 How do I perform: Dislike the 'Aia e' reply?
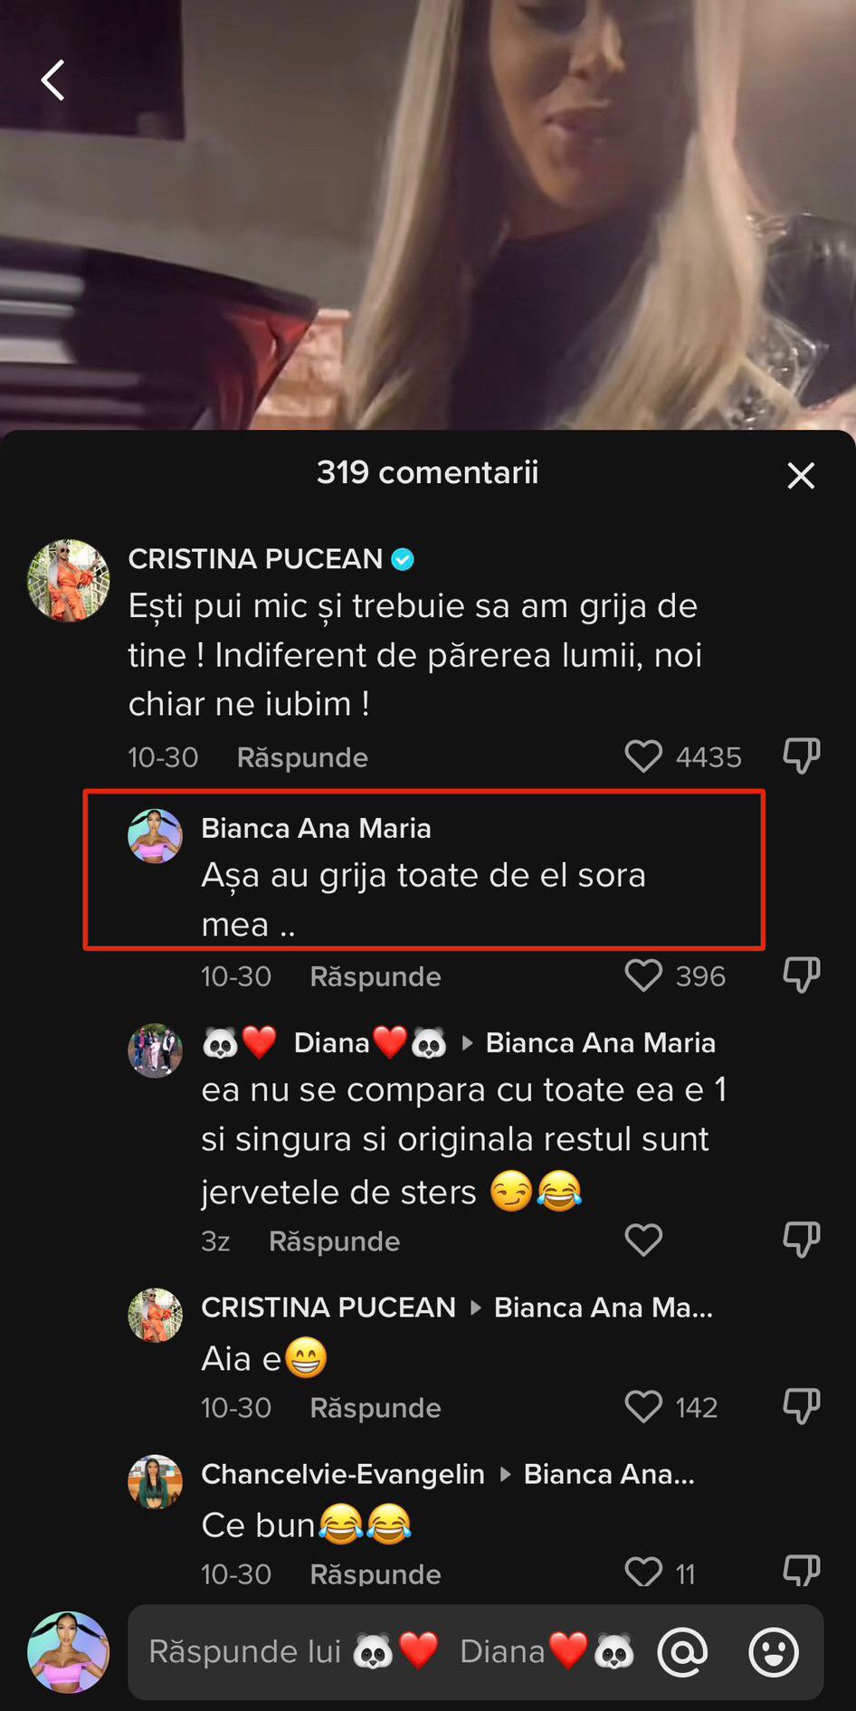[x=801, y=1407]
